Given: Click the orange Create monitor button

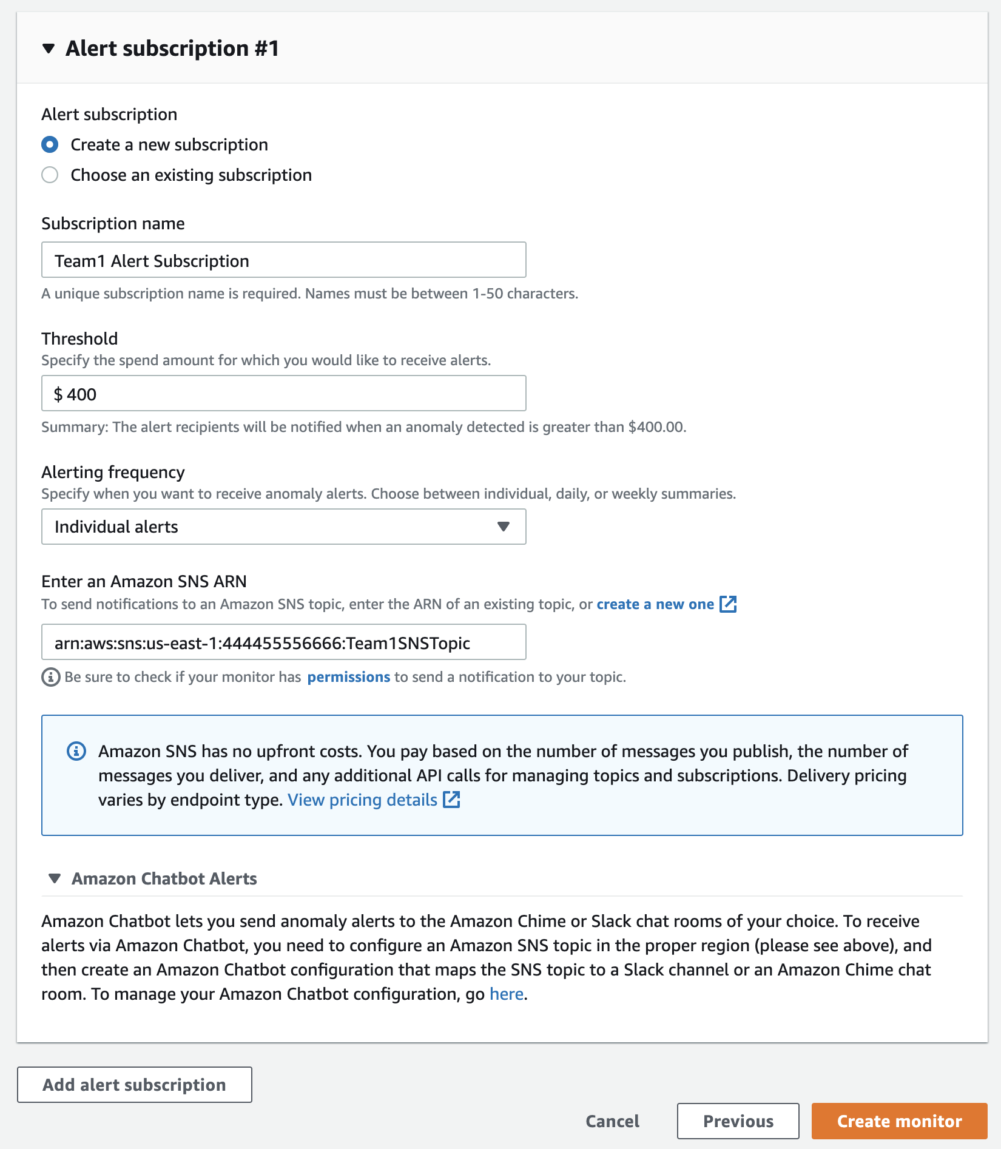Looking at the screenshot, I should [899, 1121].
